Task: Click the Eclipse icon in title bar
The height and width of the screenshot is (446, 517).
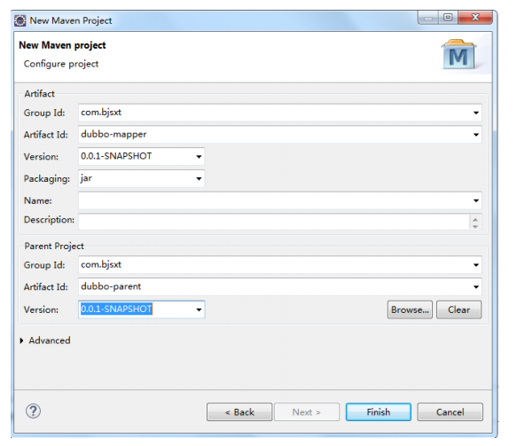Action: pyautogui.click(x=20, y=20)
